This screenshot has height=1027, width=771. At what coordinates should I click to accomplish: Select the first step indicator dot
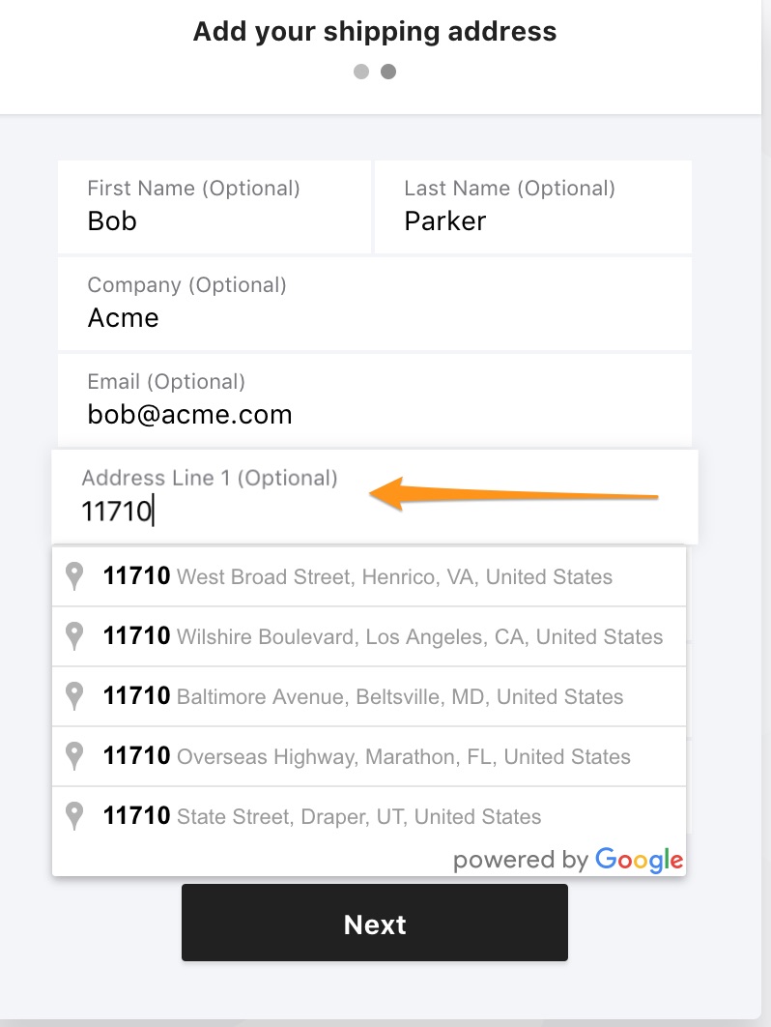(361, 72)
